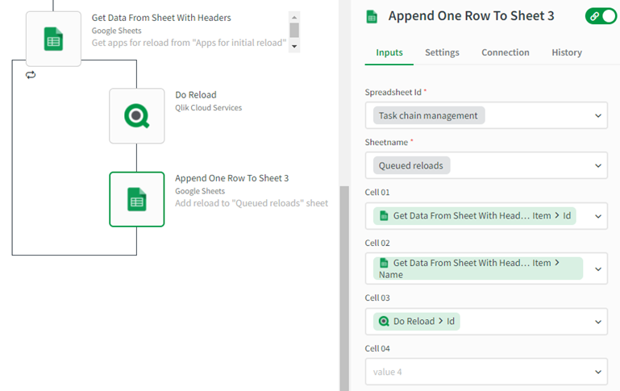Select the Do Reload Qlik block icon

(x=137, y=116)
